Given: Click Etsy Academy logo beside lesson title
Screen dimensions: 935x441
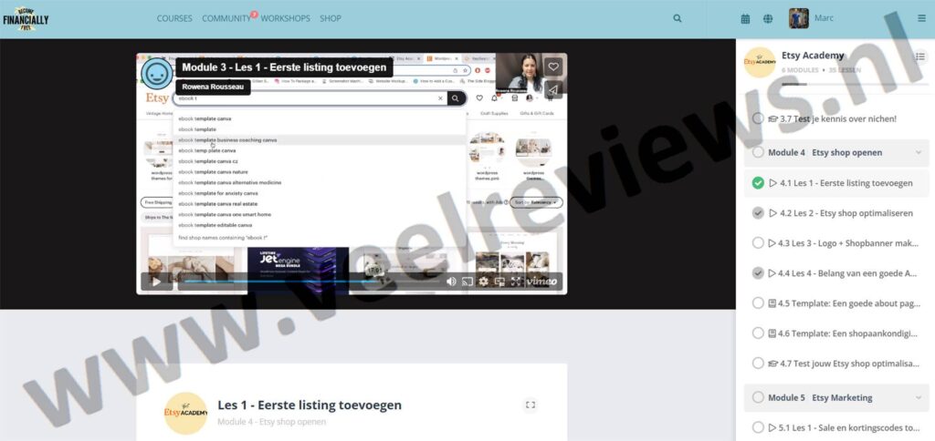Looking at the screenshot, I should click(x=186, y=413).
